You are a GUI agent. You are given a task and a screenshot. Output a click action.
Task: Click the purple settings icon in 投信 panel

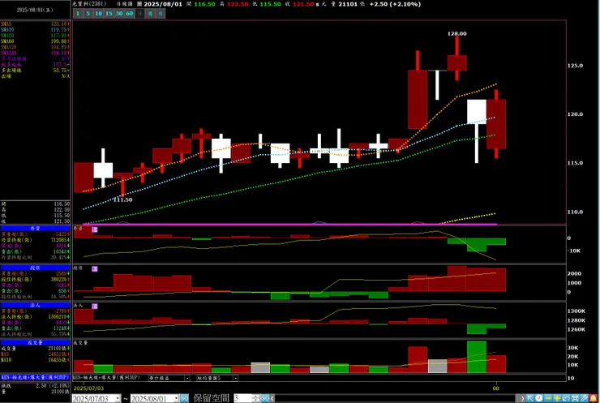click(x=95, y=269)
